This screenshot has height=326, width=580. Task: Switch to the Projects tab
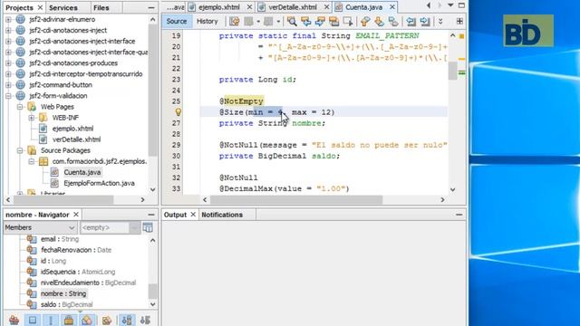tap(19, 7)
